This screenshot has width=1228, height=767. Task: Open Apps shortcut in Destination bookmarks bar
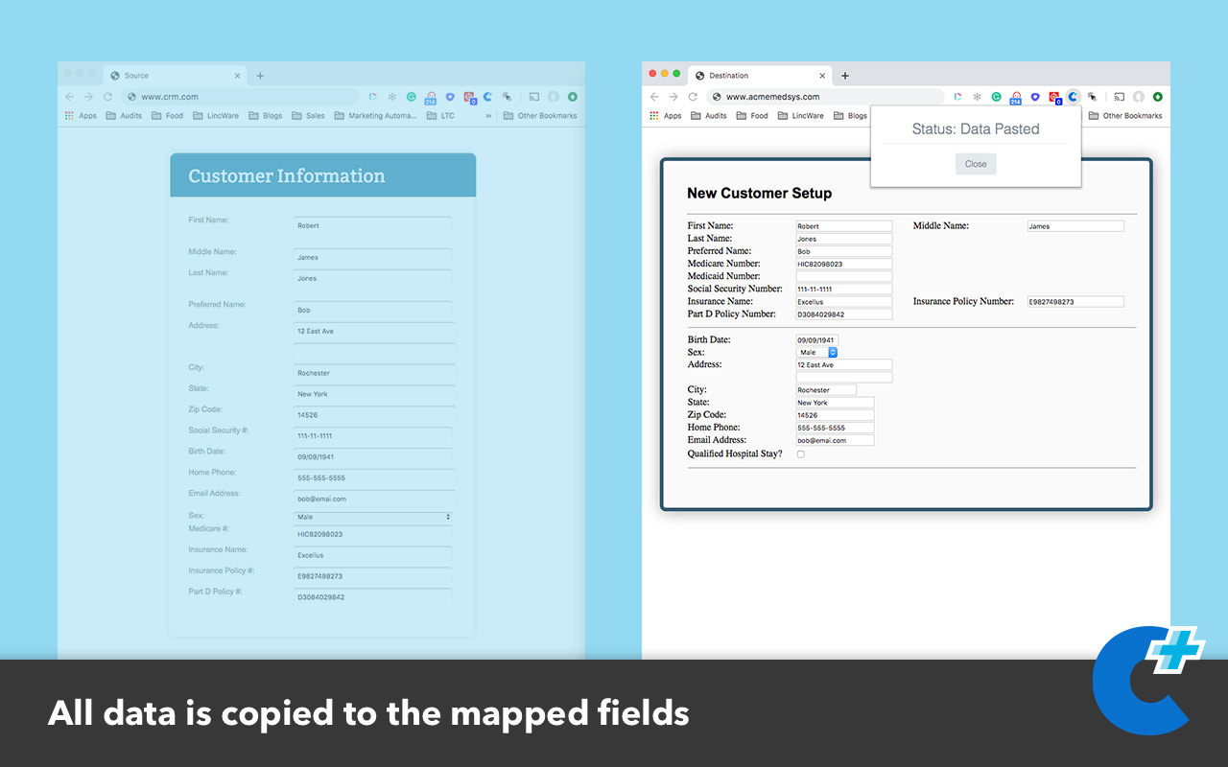click(x=665, y=116)
